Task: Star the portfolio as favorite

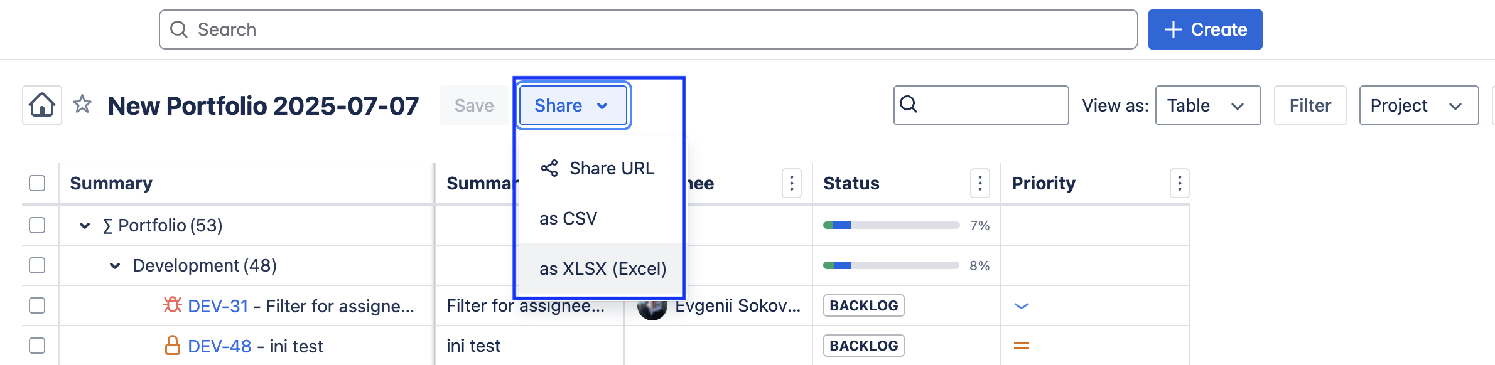Action: pos(82,104)
